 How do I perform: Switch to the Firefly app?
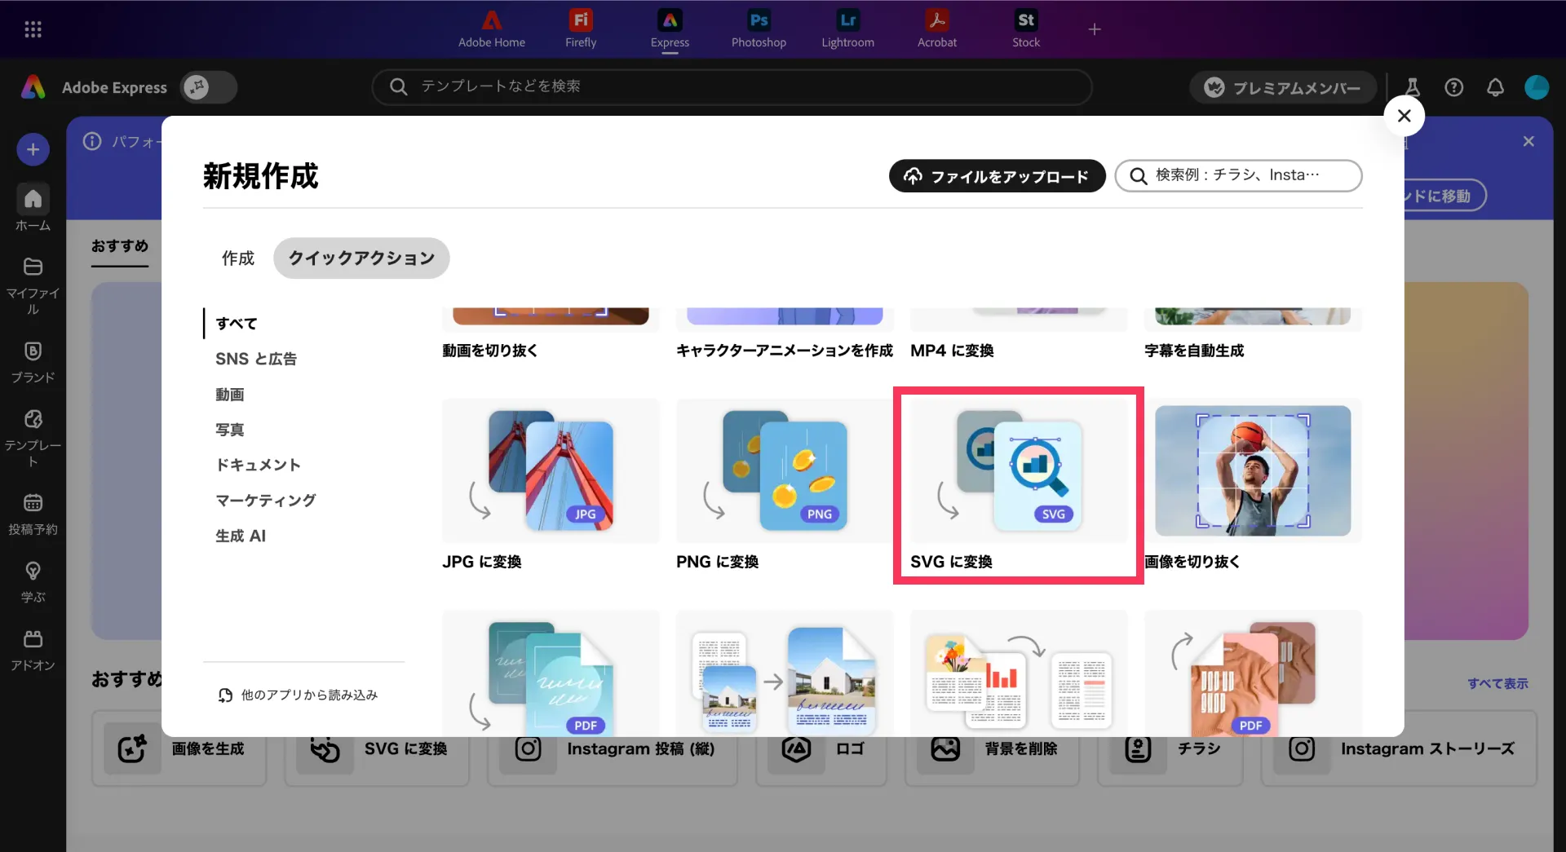[580, 29]
